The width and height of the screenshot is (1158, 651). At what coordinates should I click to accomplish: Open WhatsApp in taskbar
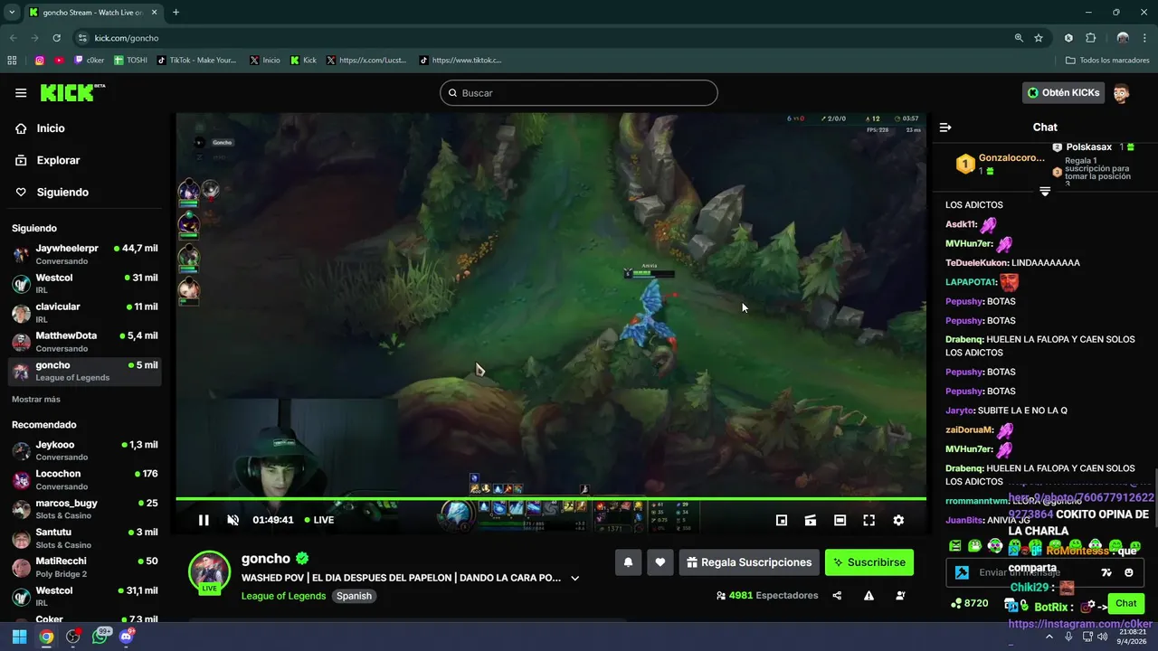(x=100, y=637)
